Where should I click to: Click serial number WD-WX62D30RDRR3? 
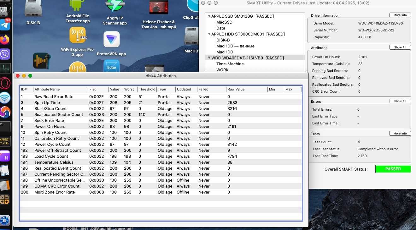(x=376, y=30)
